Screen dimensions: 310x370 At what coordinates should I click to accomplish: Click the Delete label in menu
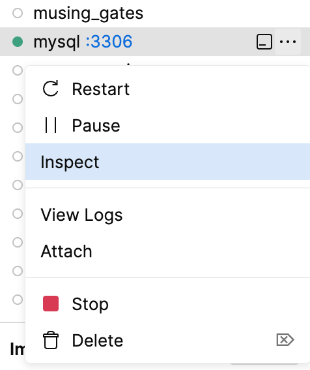click(x=98, y=341)
